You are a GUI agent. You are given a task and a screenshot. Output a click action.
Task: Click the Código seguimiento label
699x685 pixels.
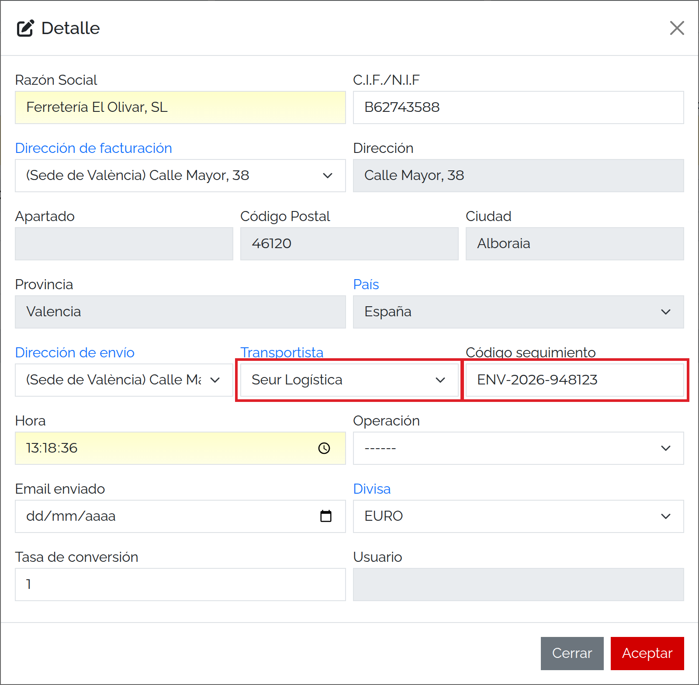point(531,353)
